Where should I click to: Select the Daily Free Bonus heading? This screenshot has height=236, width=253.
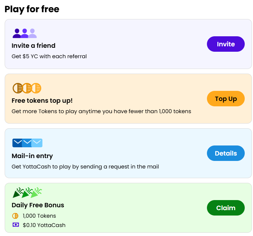click(x=38, y=205)
